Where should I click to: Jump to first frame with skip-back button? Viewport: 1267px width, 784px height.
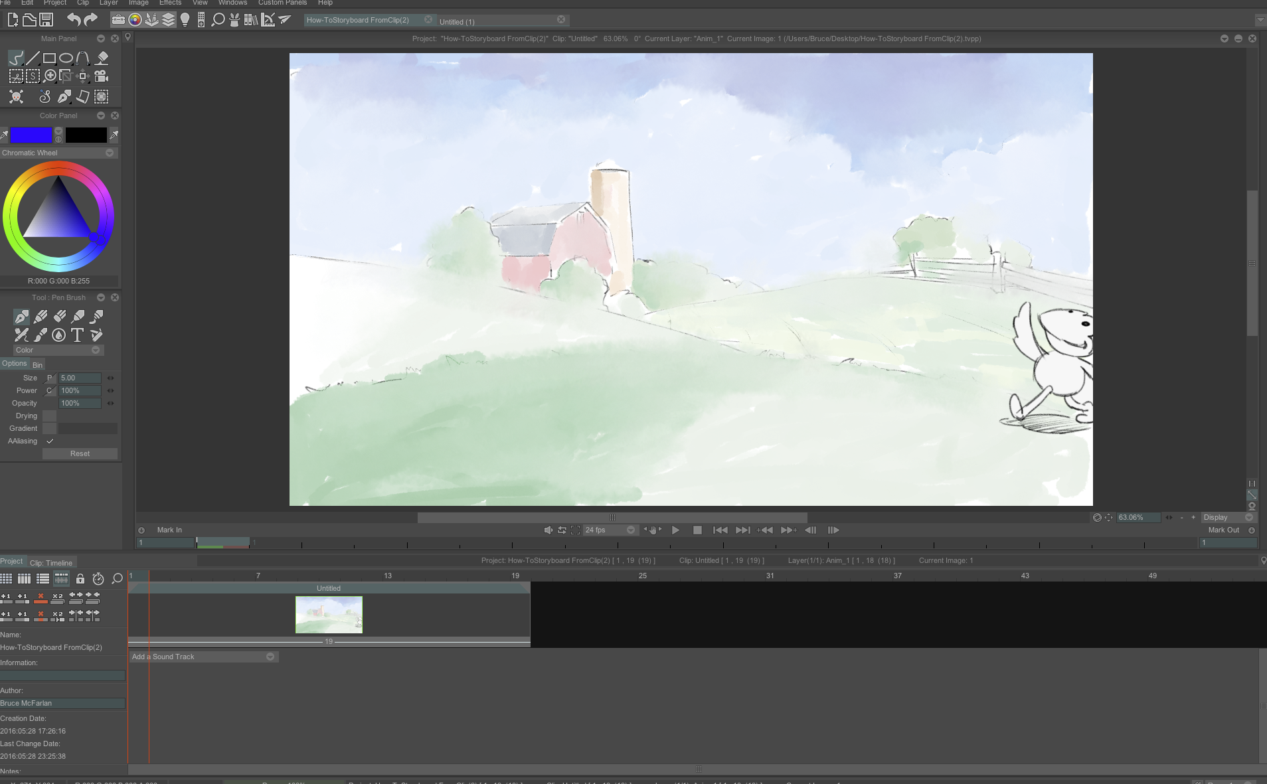tap(720, 530)
